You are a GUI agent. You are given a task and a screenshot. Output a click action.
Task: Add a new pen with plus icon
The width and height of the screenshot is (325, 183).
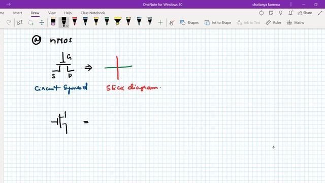pos(160,22)
